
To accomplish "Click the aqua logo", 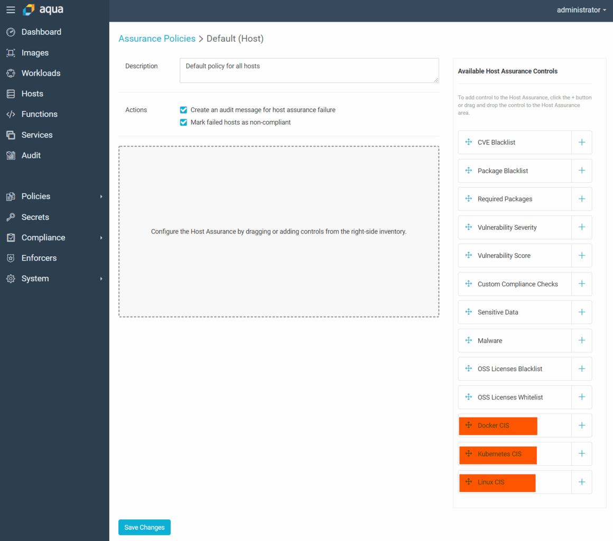I will (x=43, y=10).
